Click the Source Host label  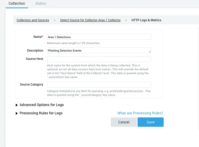[34, 59]
